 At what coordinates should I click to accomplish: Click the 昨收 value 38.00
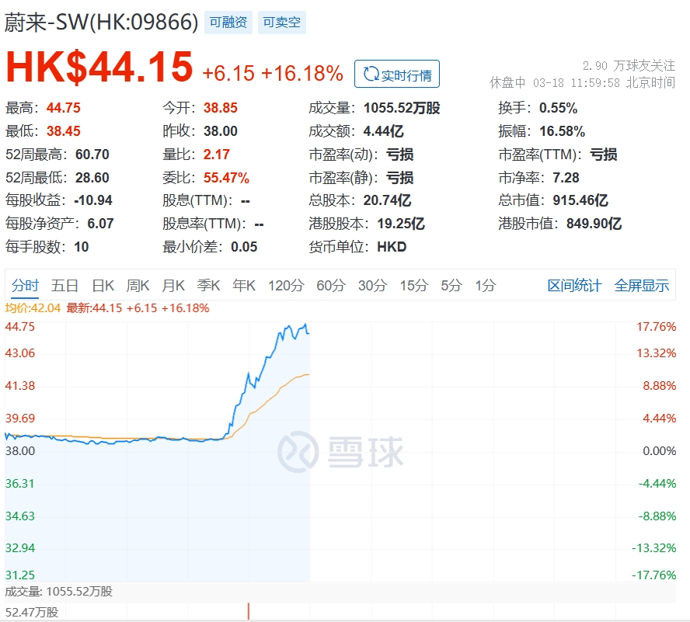pyautogui.click(x=221, y=131)
